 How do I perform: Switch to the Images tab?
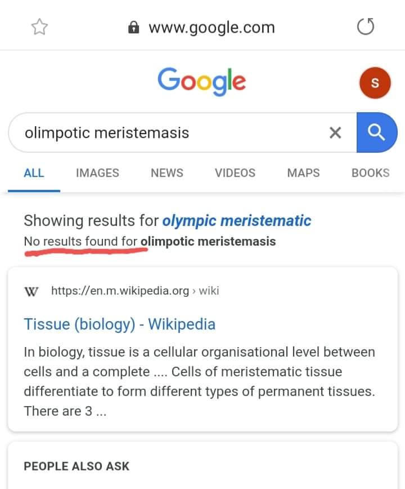(x=97, y=173)
